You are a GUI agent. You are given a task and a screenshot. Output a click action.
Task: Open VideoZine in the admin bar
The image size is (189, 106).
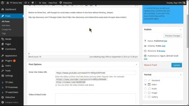(66, 3)
